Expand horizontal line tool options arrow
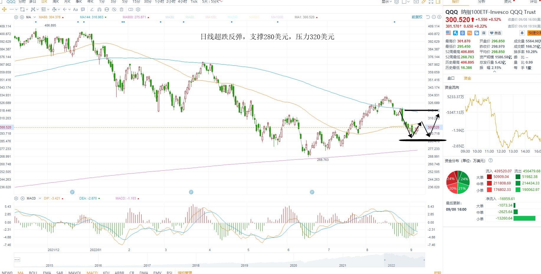Viewport: 541px width, 274px height. pos(16,9)
